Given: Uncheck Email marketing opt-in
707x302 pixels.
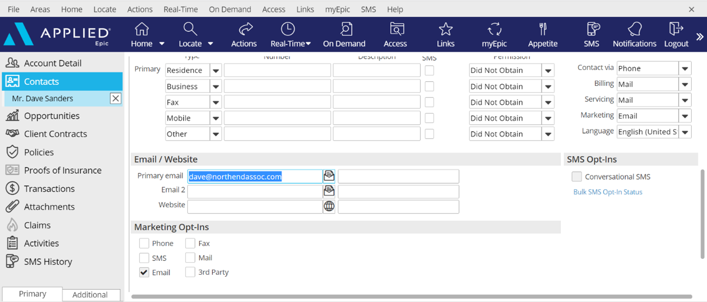Looking at the screenshot, I should pyautogui.click(x=144, y=272).
